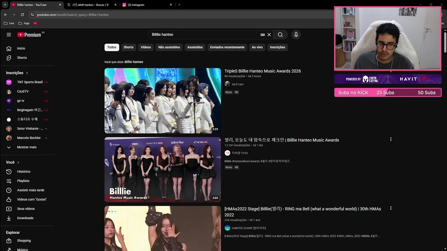
Task: Open more options for HMAs2022 Stage video
Action: 391,208
